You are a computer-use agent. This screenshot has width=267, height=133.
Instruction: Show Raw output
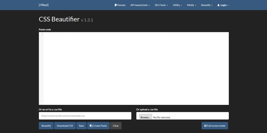click(81, 126)
